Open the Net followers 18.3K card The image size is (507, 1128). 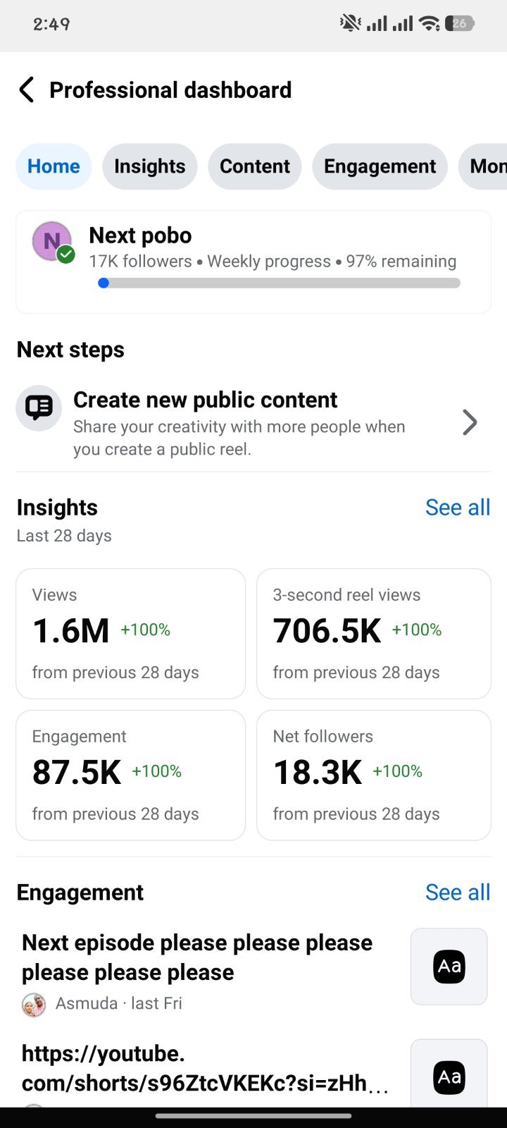coord(374,775)
